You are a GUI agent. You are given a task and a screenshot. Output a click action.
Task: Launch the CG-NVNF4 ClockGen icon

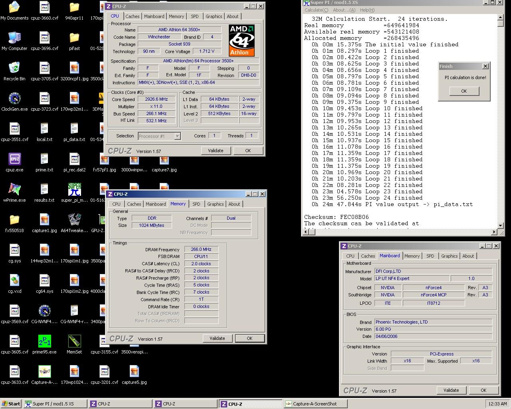pyautogui.click(x=44, y=314)
